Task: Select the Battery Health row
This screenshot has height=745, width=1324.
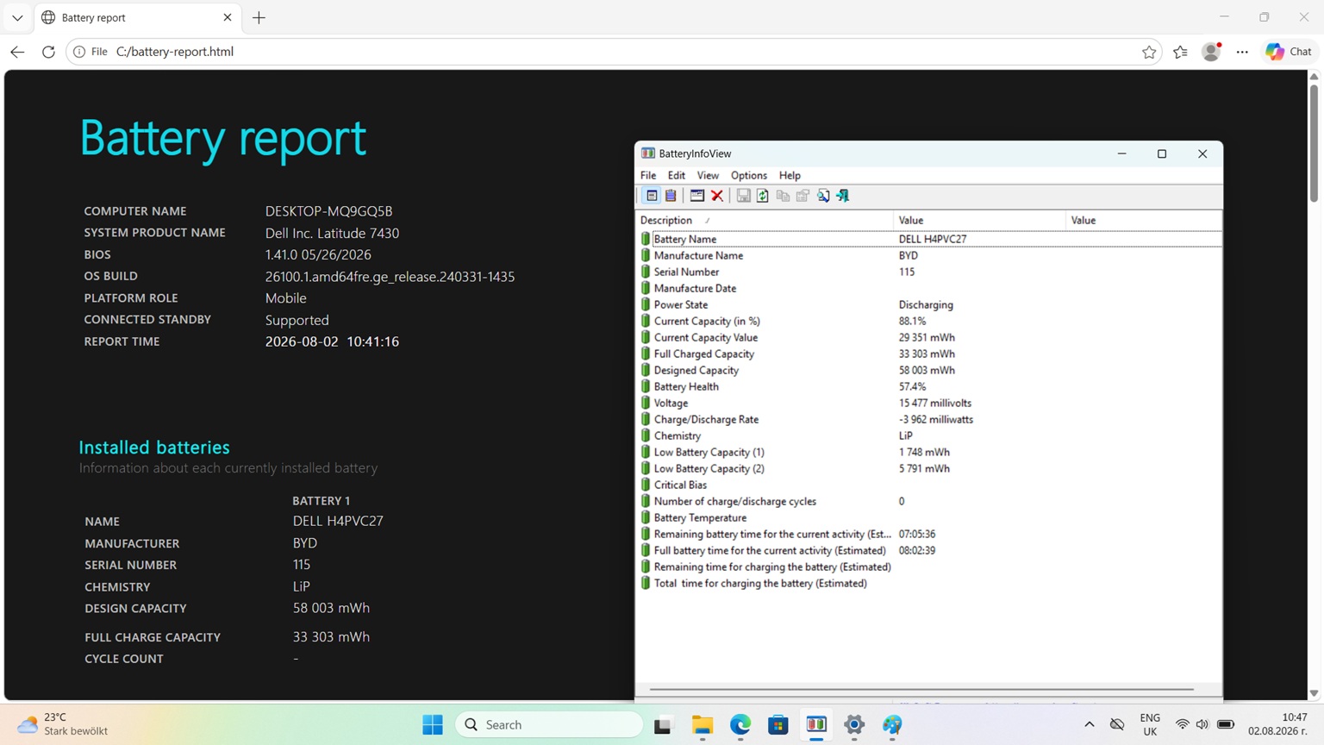Action: tap(929, 386)
